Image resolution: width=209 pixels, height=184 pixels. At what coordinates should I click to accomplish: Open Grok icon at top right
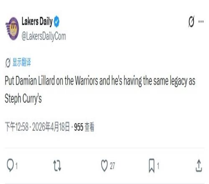[191, 21]
